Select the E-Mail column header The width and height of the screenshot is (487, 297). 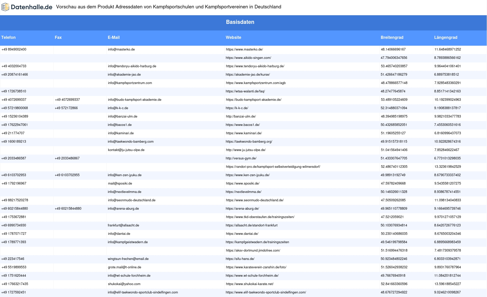coord(114,37)
